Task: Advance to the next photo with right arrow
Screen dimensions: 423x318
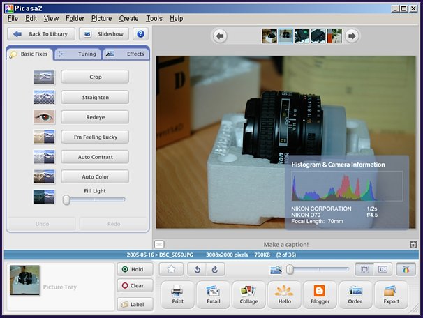Action: [x=352, y=36]
